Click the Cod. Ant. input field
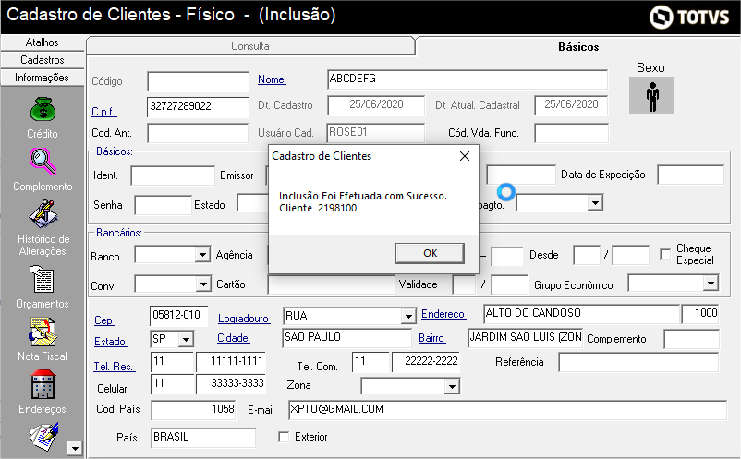The image size is (741, 459). [198, 133]
